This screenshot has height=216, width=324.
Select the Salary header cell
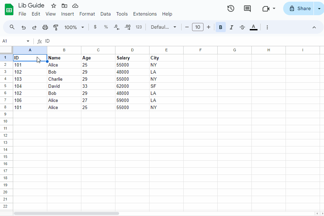(132, 58)
